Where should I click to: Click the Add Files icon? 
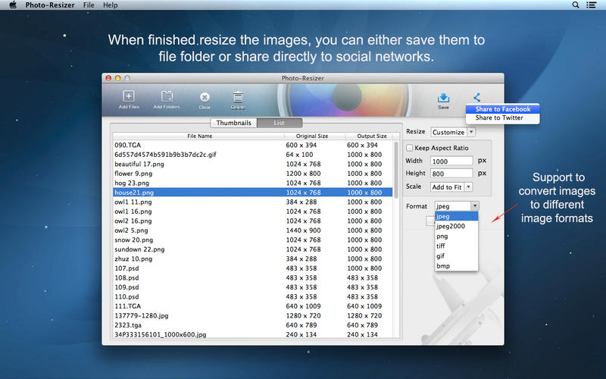tap(129, 96)
